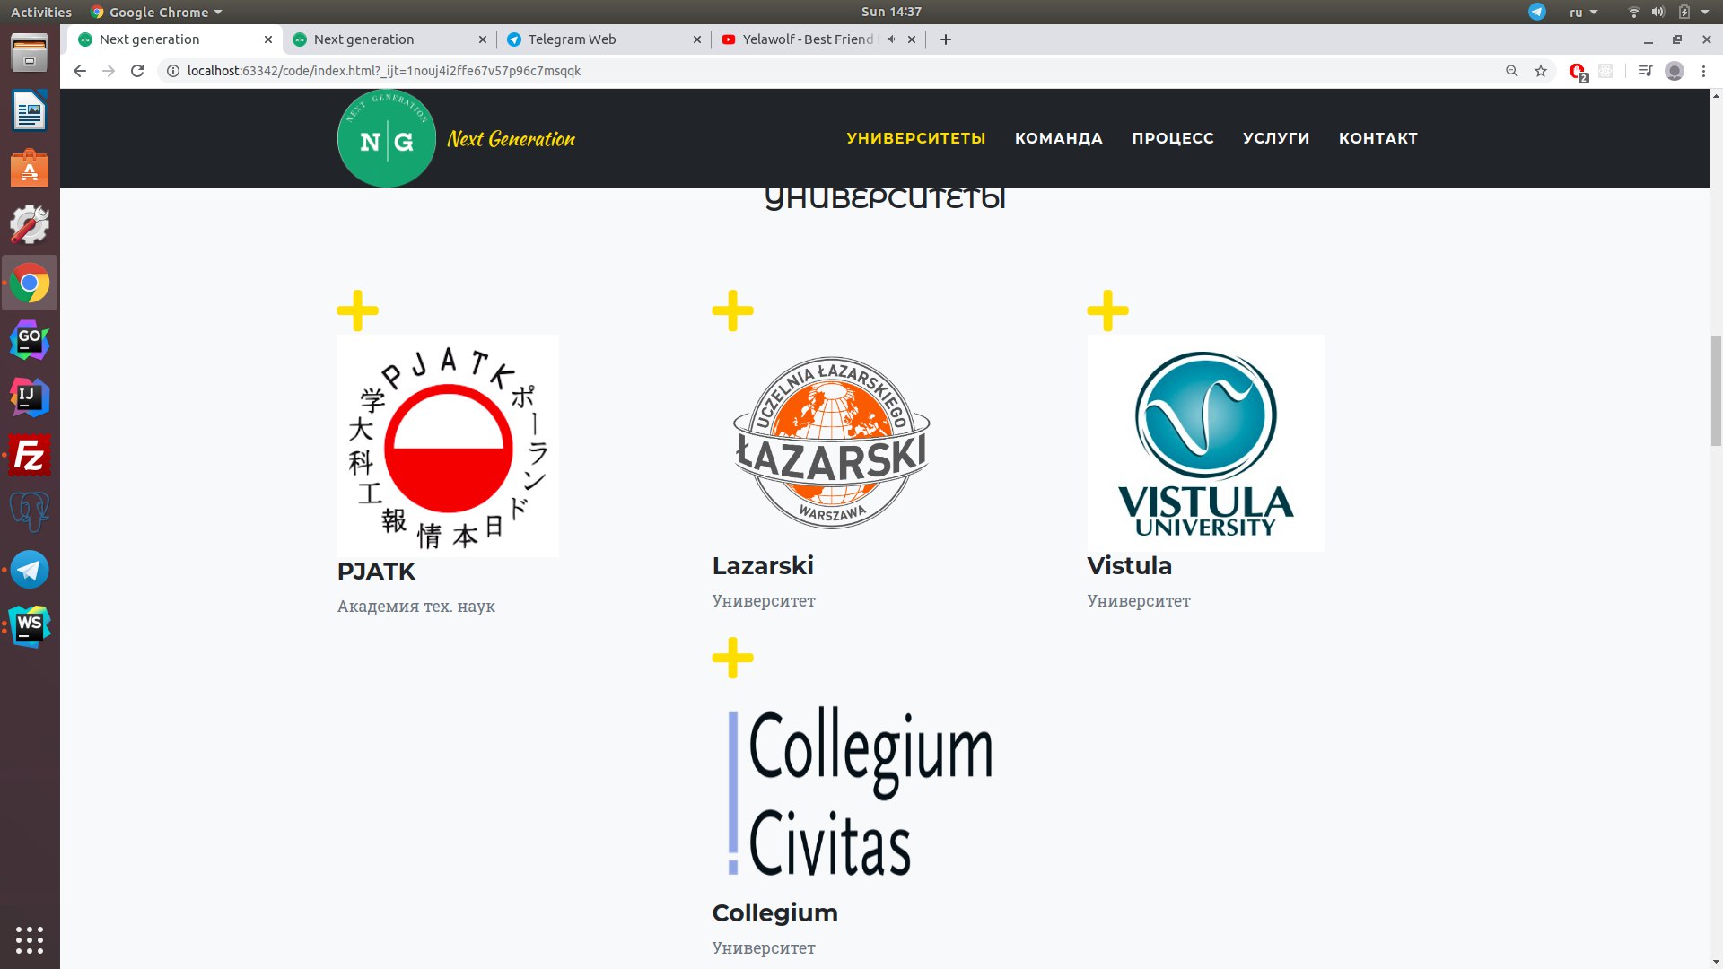Open the ru keyboard layout dropdown
Screen dimensions: 1723x969
tap(1583, 12)
